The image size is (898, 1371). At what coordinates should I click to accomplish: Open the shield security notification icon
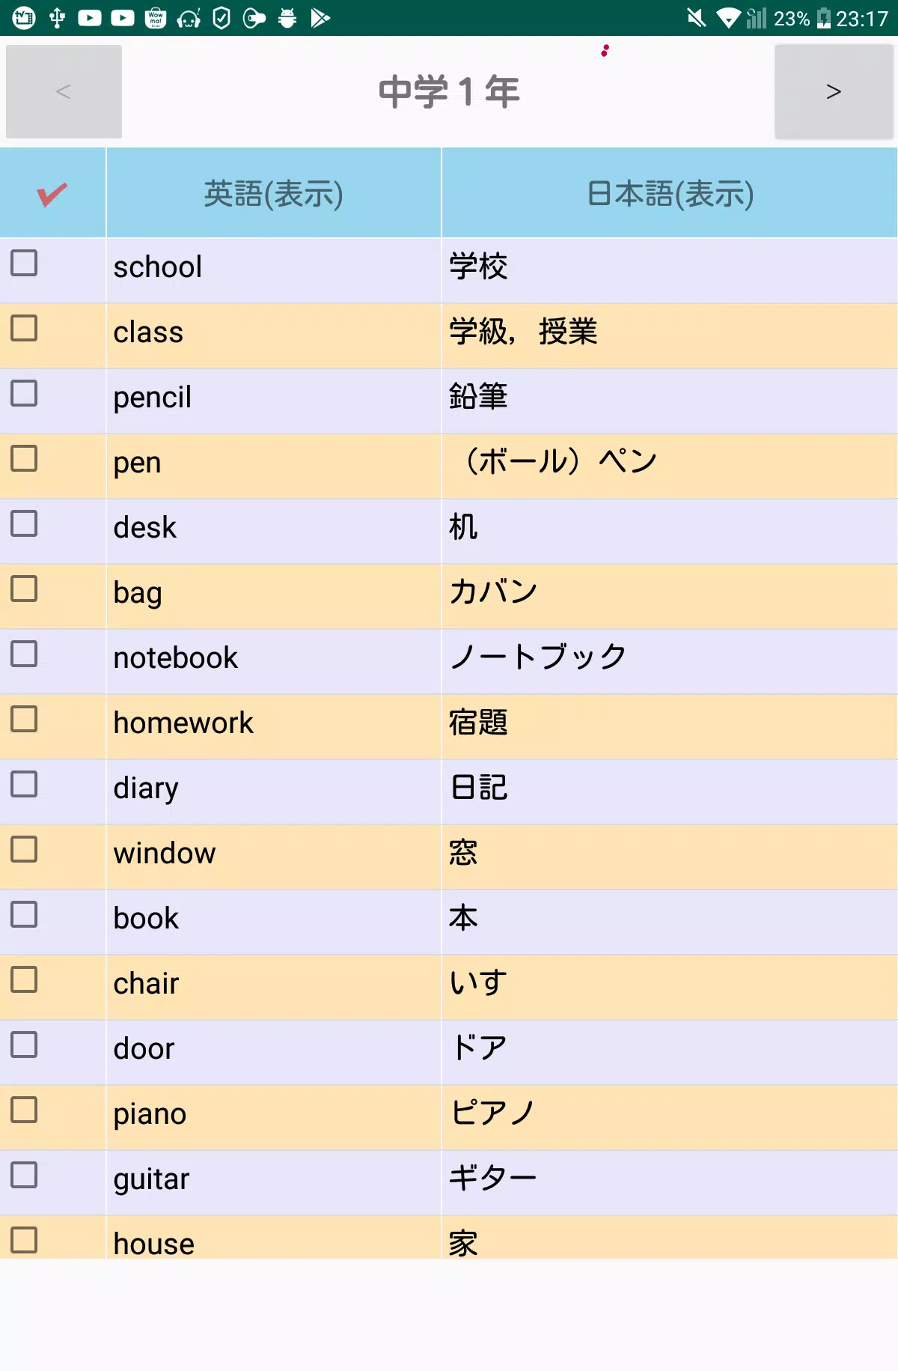click(x=220, y=17)
